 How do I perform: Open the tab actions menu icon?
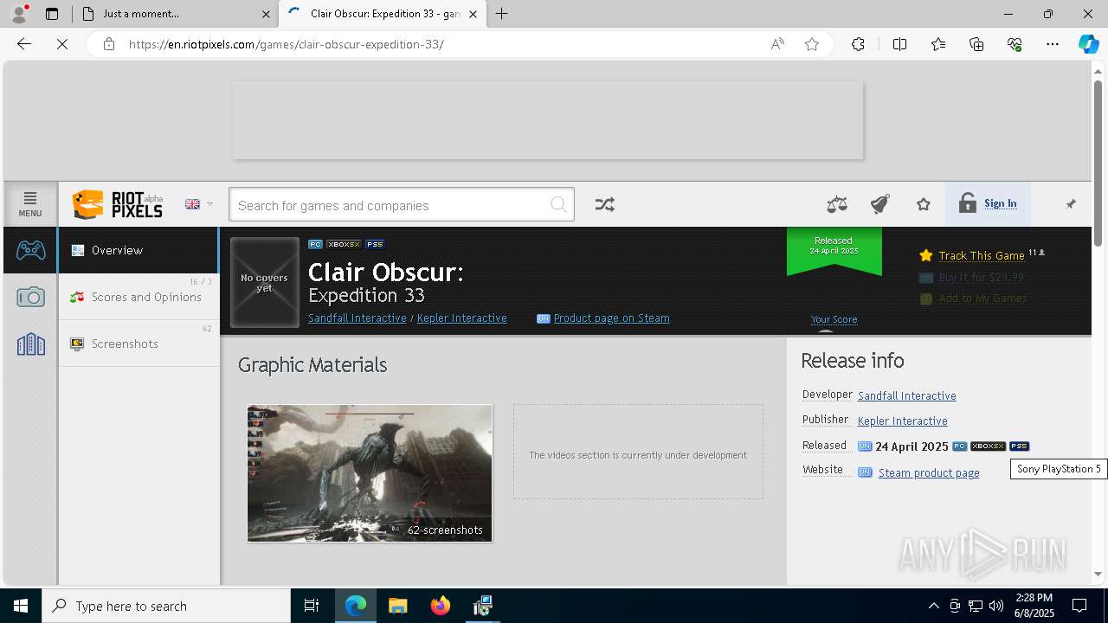[x=52, y=14]
